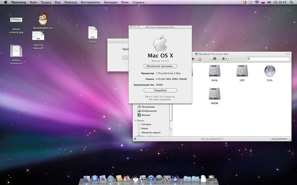Select Программы in Finder sidebar
Image resolution: width=297 pixels, height=185 pixels.
pos(146,107)
